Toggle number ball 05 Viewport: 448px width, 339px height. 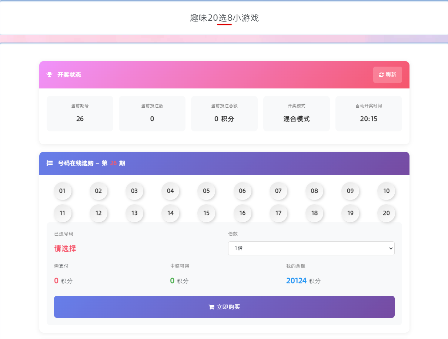pyautogui.click(x=206, y=191)
